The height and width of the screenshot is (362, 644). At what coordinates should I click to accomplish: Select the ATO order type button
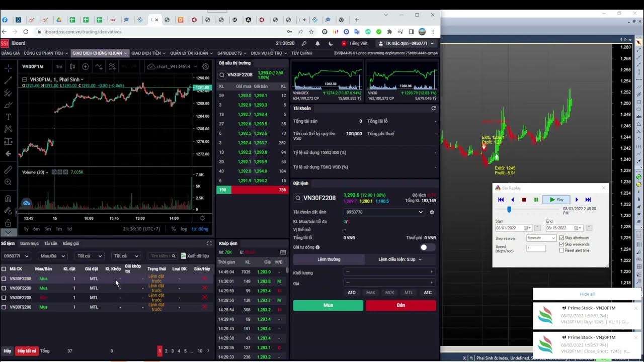point(352,293)
